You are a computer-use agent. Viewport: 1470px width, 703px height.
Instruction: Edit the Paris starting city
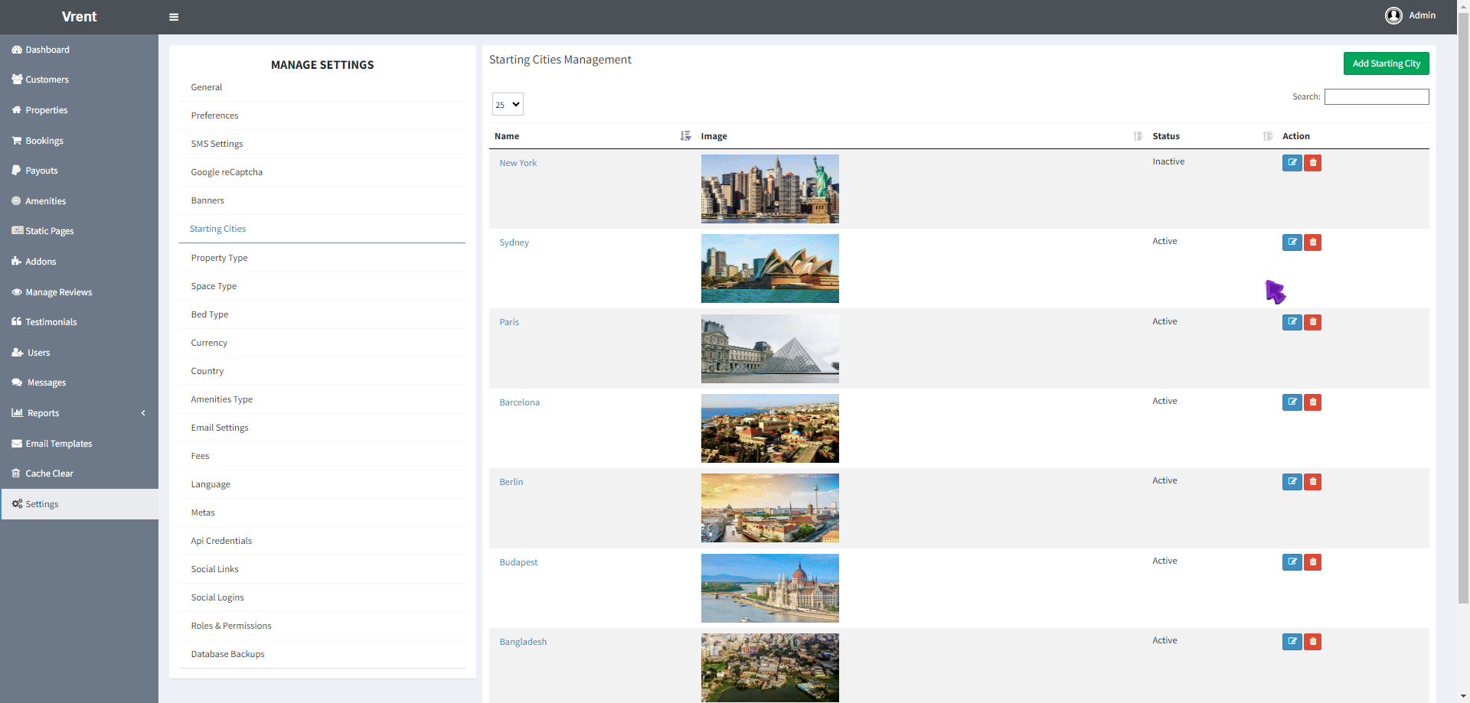[1292, 322]
